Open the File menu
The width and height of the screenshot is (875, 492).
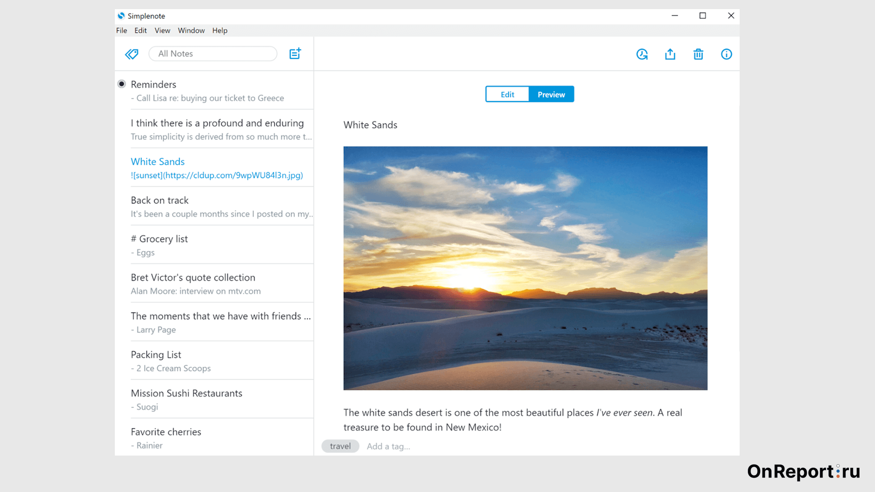(121, 30)
